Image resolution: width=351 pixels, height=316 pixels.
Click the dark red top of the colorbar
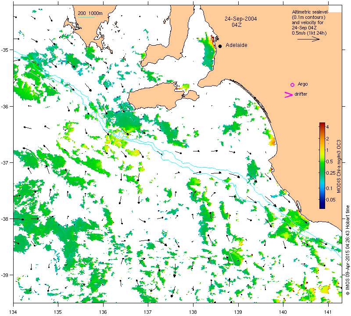[x=322, y=124]
